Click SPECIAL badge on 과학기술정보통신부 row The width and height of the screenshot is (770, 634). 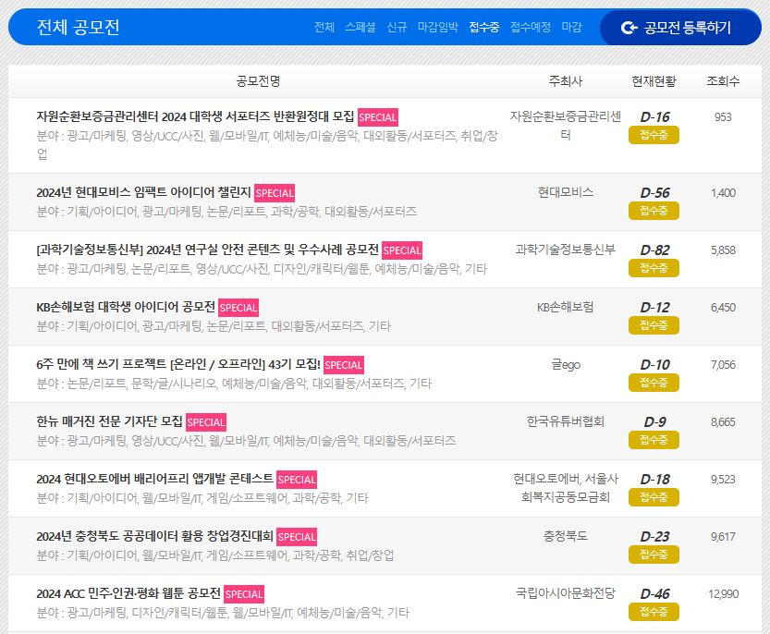402,250
